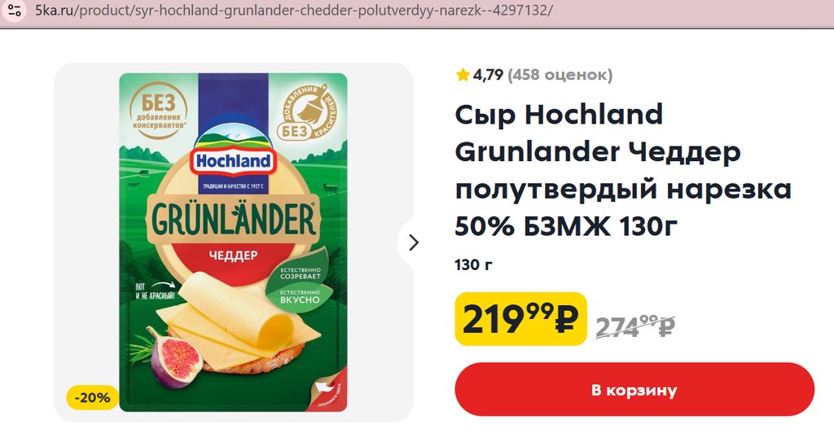Click the product title 'Сыр Hochland Grunlander'

pos(623,170)
